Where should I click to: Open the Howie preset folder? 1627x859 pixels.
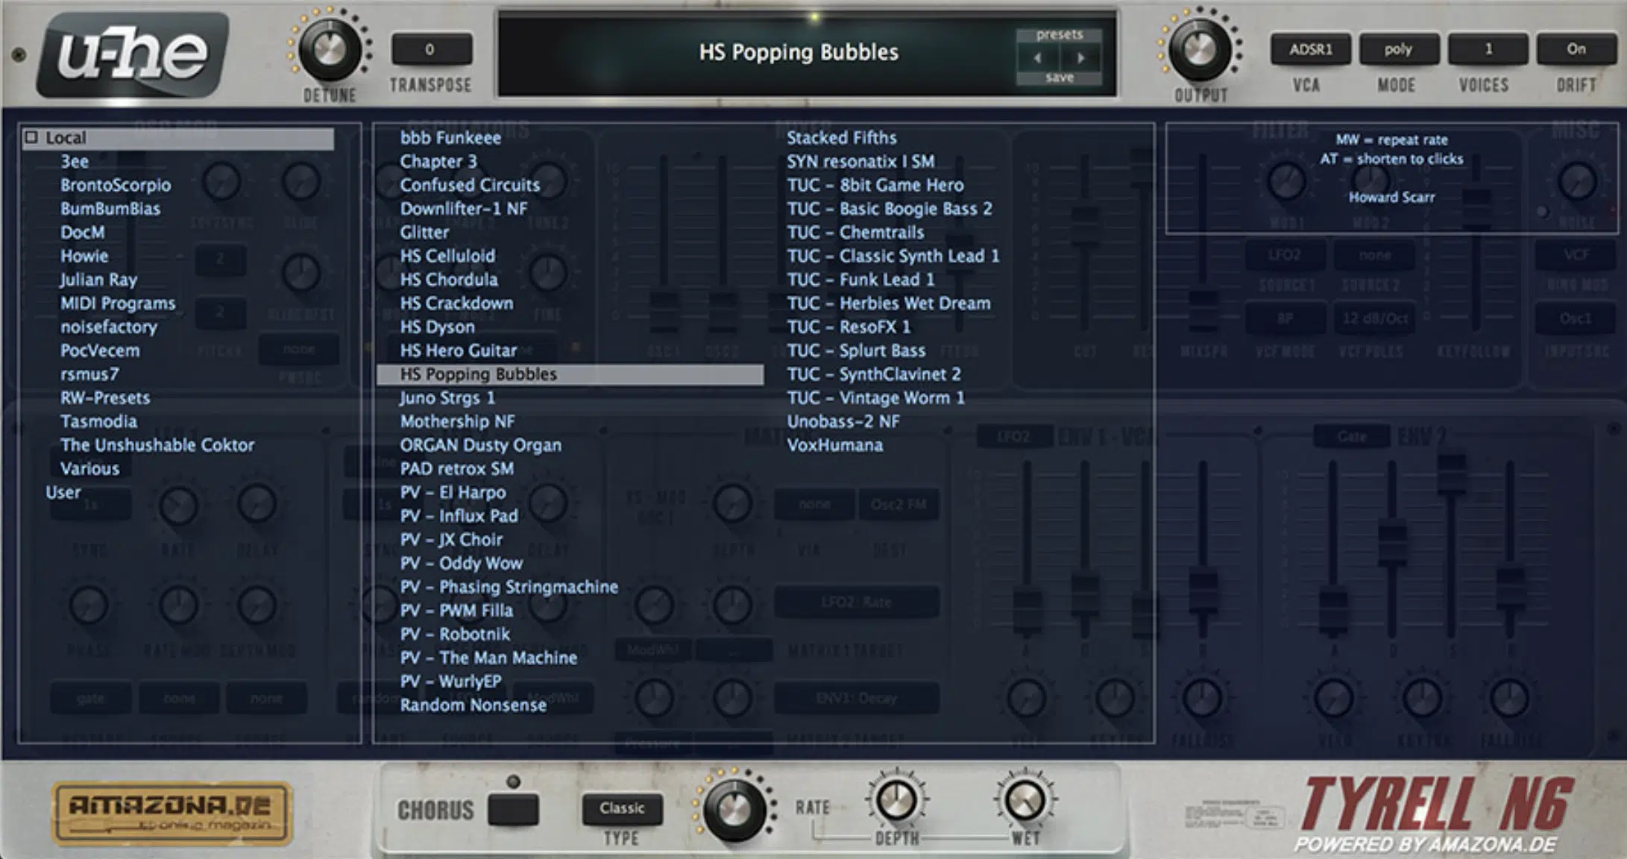click(84, 256)
